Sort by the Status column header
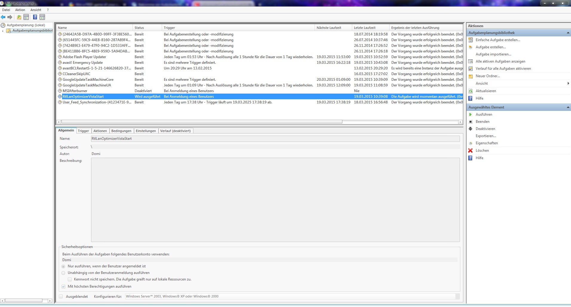The height and width of the screenshot is (307, 571). (x=147, y=28)
